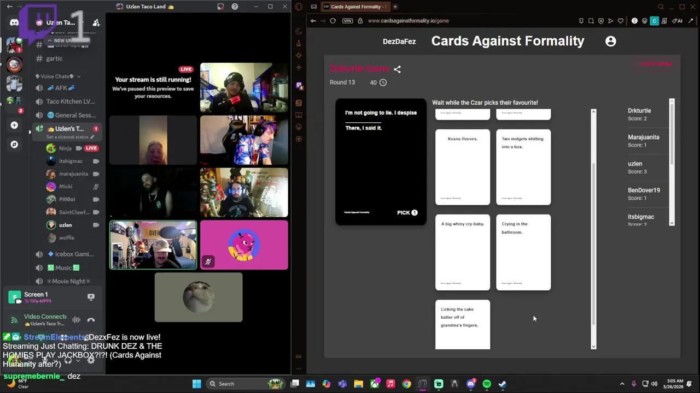Viewport: 700px width, 393px height.
Task: Open Spotify from the taskbar
Action: pyautogui.click(x=487, y=384)
